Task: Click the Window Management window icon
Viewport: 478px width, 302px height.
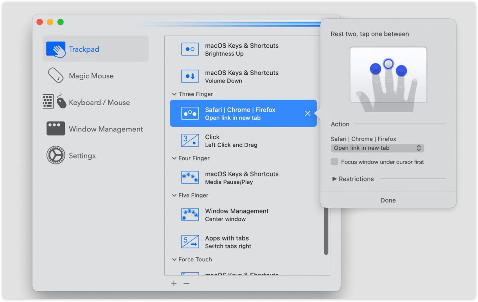Action: (56, 129)
